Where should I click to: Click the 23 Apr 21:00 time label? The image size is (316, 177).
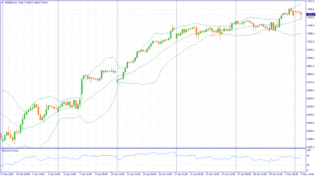[228, 174]
